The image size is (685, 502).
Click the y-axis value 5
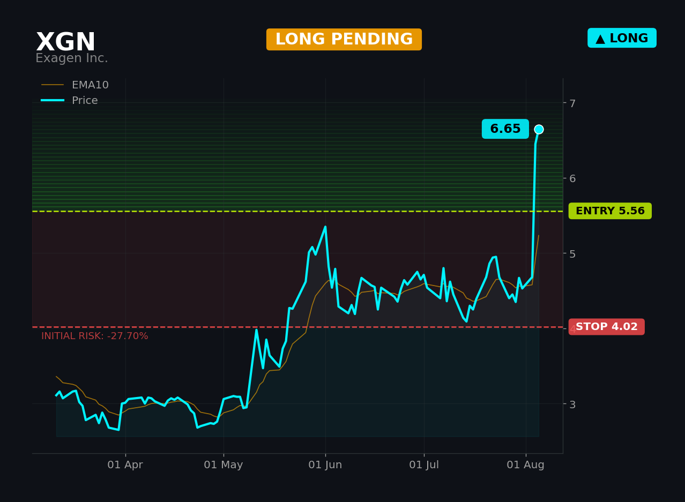[x=572, y=253]
